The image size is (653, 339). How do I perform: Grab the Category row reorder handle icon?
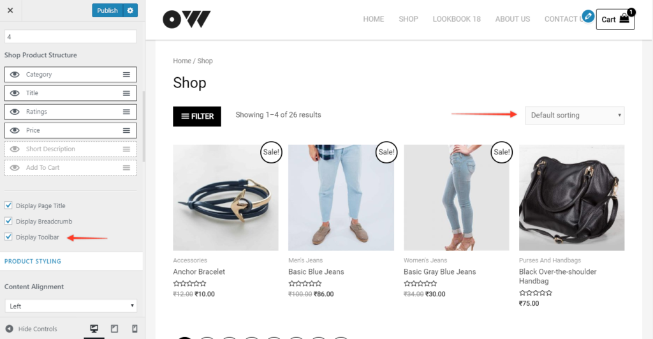point(127,75)
